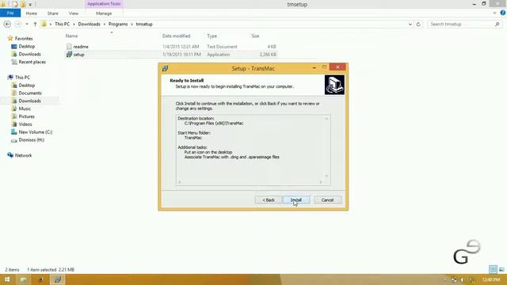
Task: Click the TransMac setup taskbar icon
Action: (x=58, y=279)
